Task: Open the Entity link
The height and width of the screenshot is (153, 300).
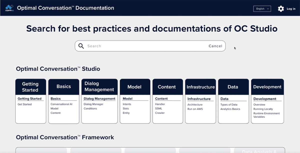Action: (x=126, y=113)
